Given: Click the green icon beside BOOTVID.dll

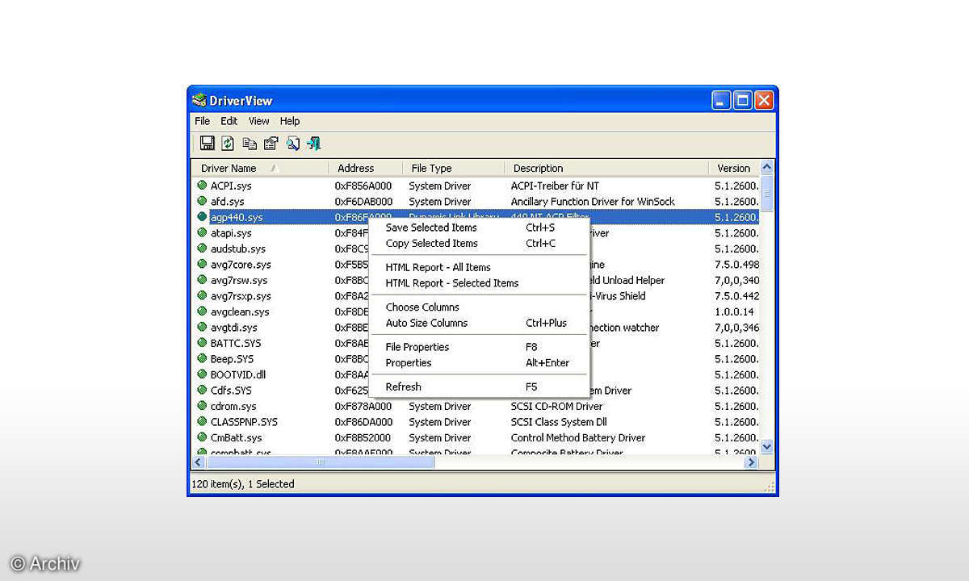Looking at the screenshot, I should pyautogui.click(x=202, y=374).
